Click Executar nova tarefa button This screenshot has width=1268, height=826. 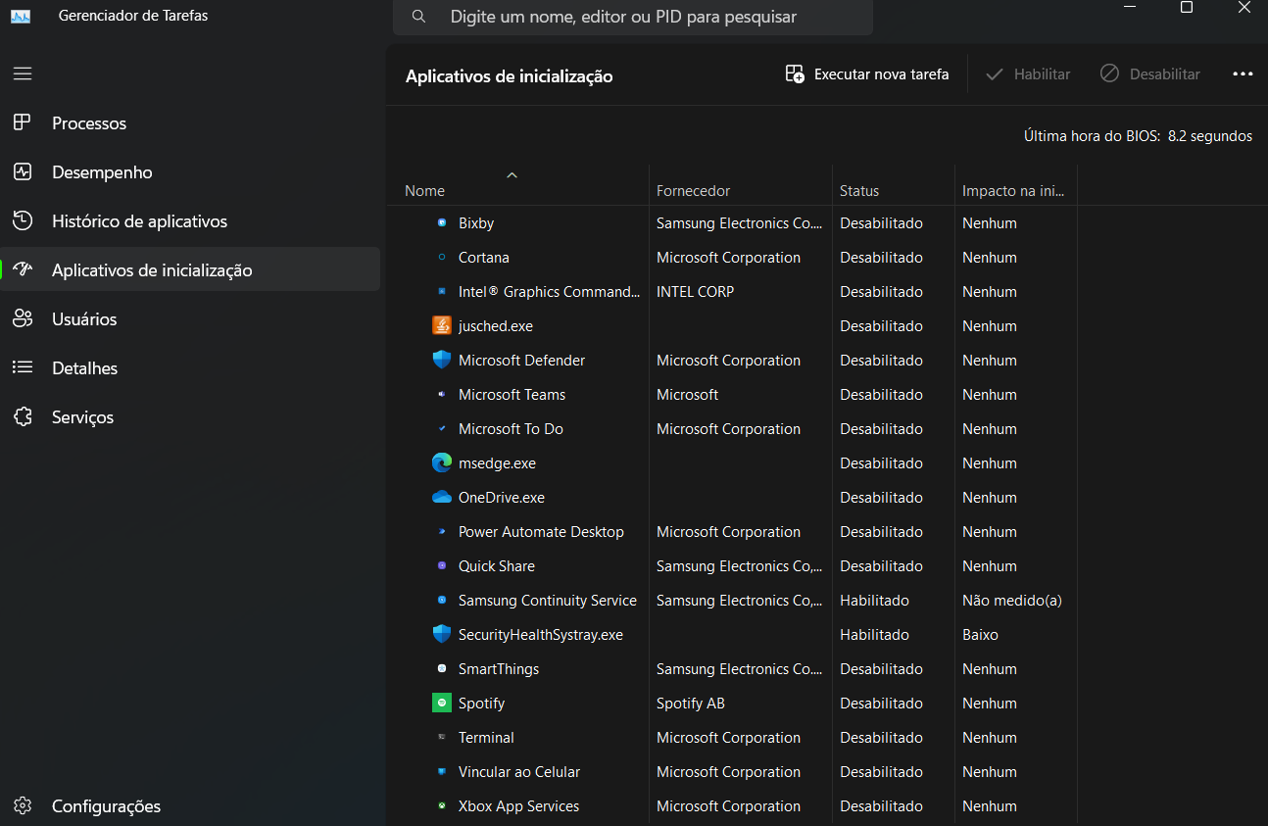(x=867, y=74)
